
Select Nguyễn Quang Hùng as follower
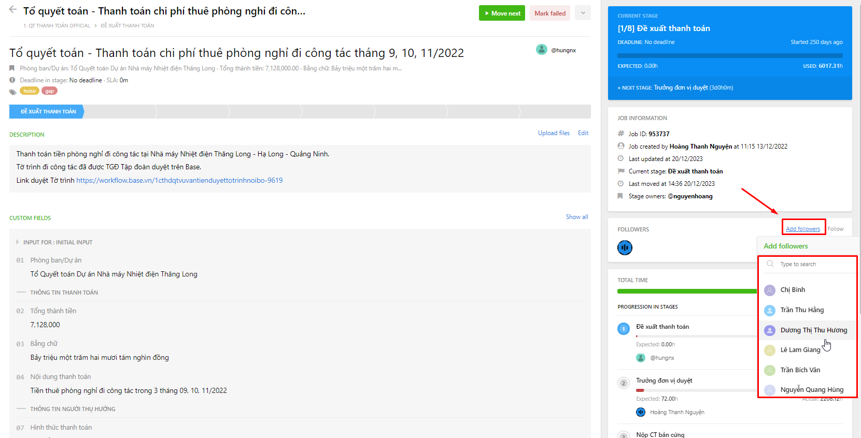click(808, 390)
